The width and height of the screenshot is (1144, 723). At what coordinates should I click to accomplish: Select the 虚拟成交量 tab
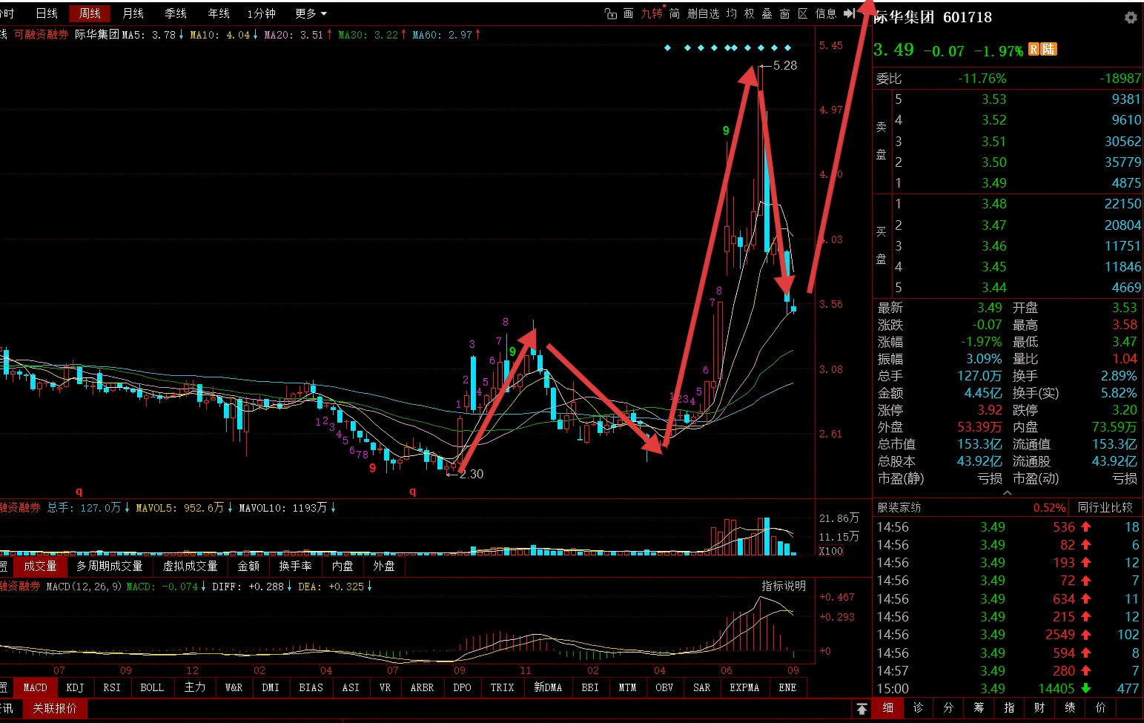(x=190, y=566)
